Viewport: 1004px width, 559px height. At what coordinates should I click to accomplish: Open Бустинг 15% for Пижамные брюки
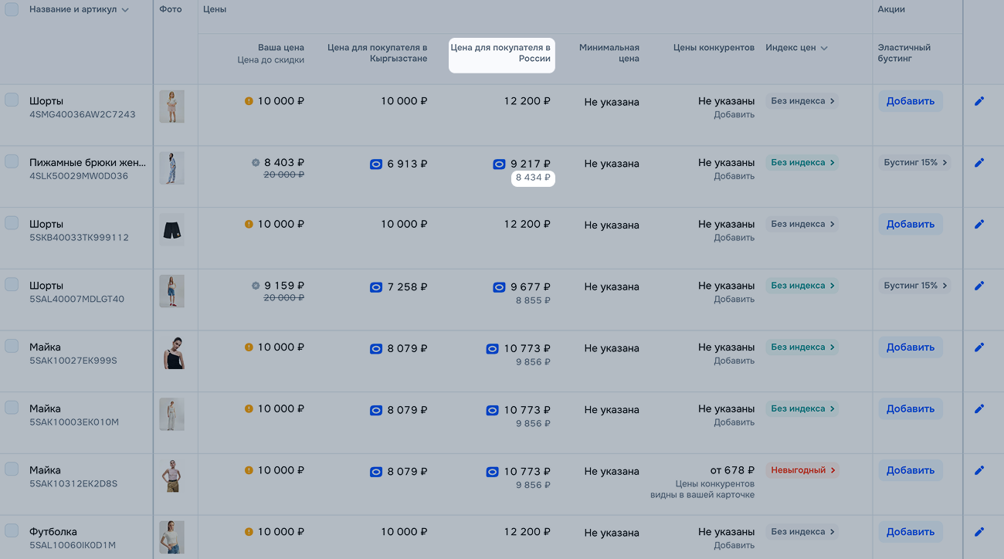pos(915,163)
